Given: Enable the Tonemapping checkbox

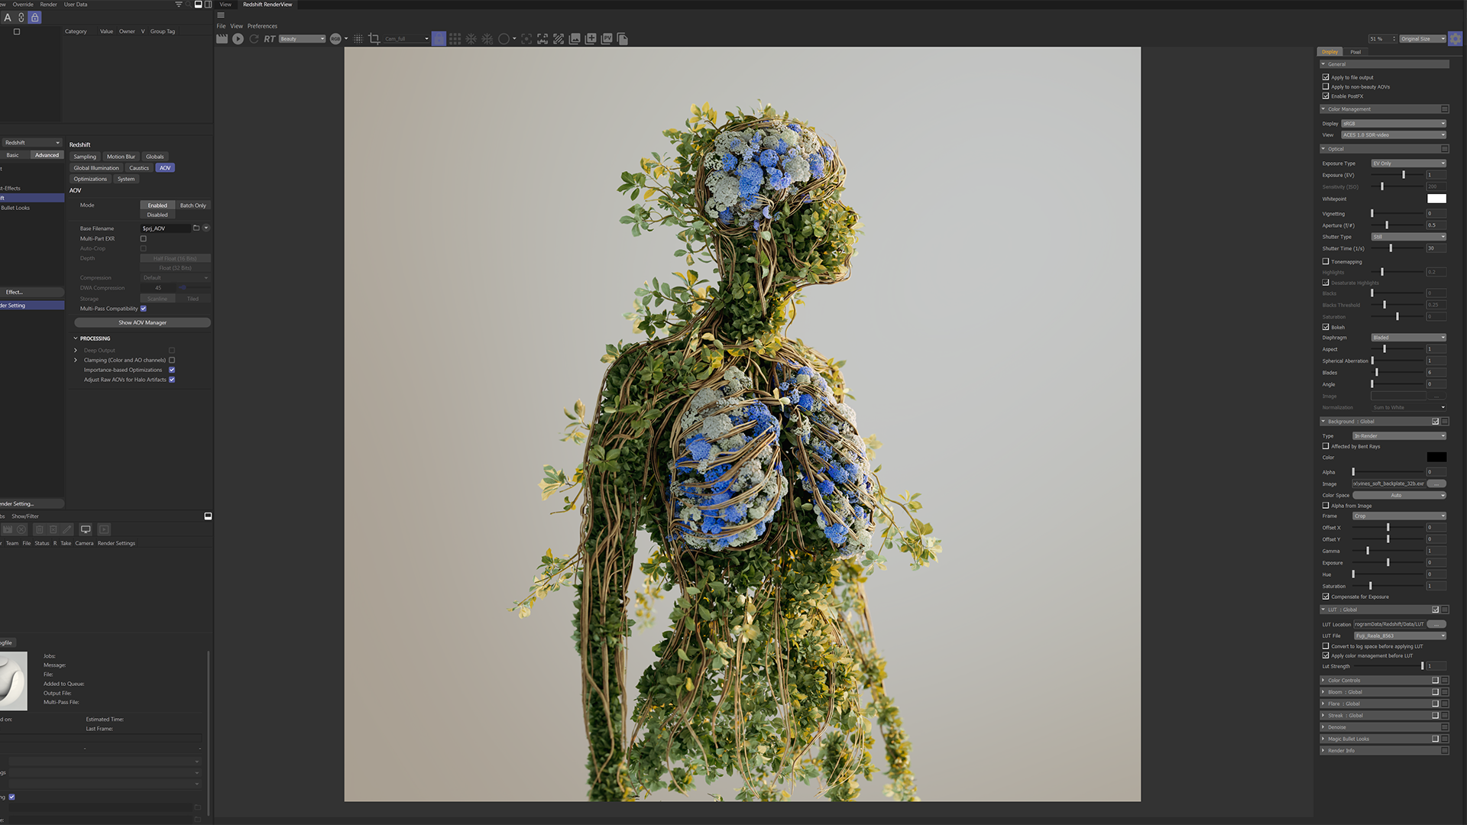Looking at the screenshot, I should (x=1326, y=261).
